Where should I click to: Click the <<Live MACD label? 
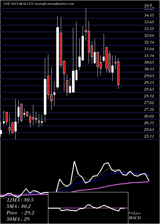pos(135,216)
